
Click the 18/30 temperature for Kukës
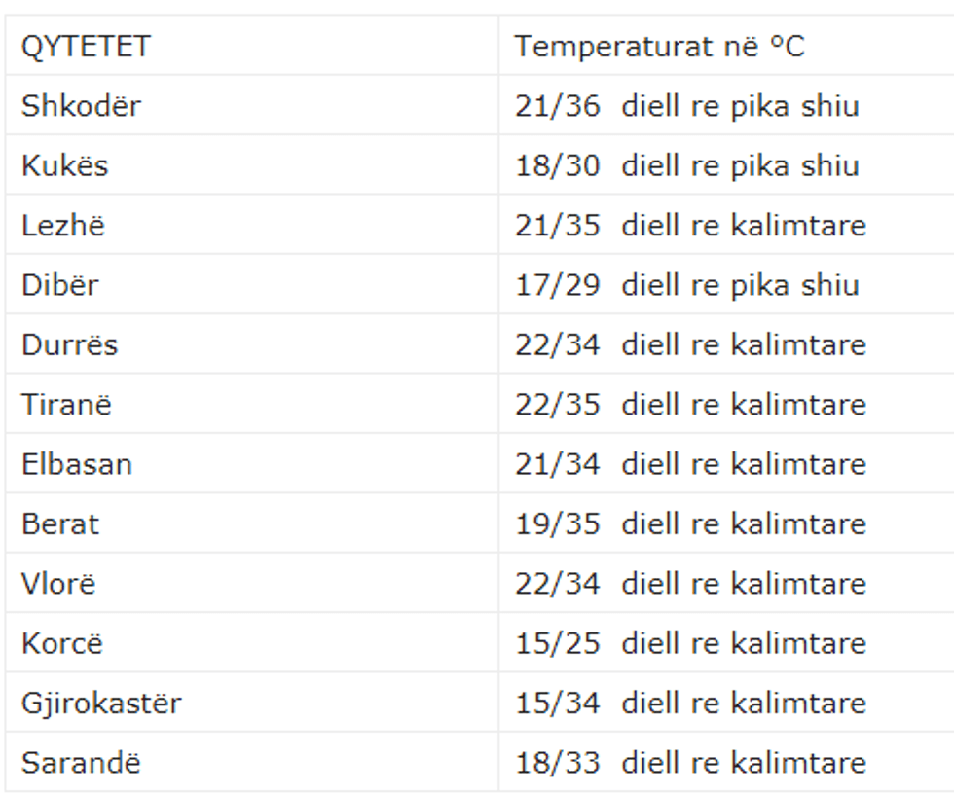558,165
